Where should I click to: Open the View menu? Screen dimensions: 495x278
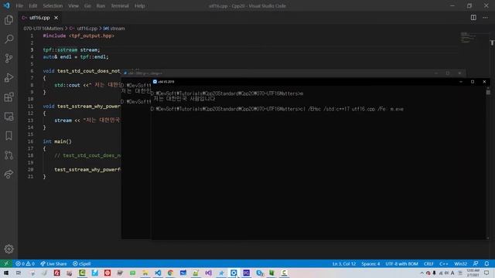(x=73, y=5)
